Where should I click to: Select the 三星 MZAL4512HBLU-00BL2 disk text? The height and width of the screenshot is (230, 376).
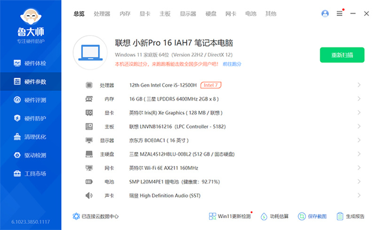[182, 154]
